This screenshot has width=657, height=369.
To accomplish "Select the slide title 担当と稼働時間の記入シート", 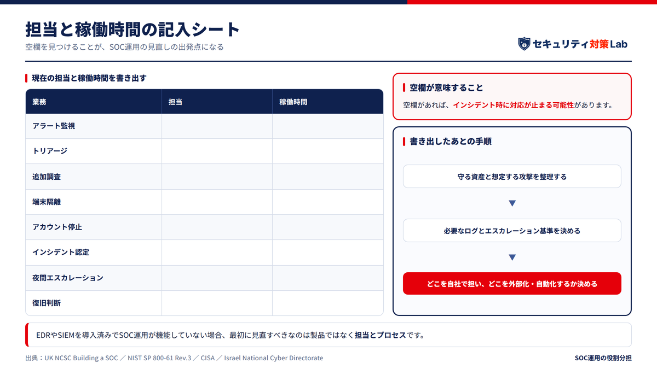I will [132, 29].
